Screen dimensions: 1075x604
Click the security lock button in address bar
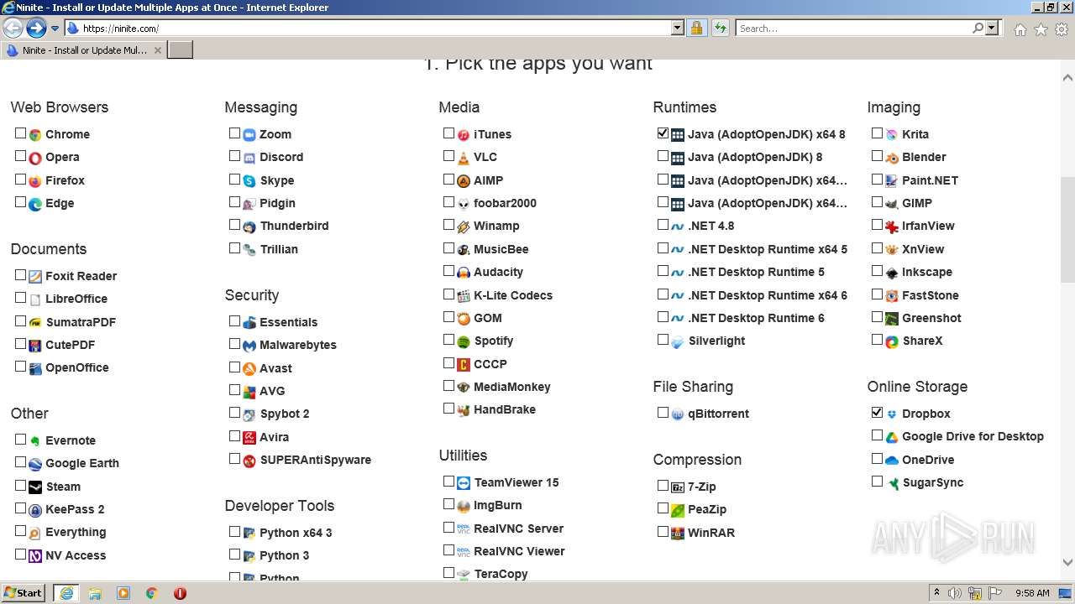(x=696, y=28)
